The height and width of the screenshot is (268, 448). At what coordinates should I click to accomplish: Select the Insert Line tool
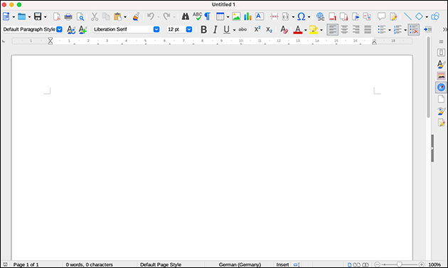point(407,16)
